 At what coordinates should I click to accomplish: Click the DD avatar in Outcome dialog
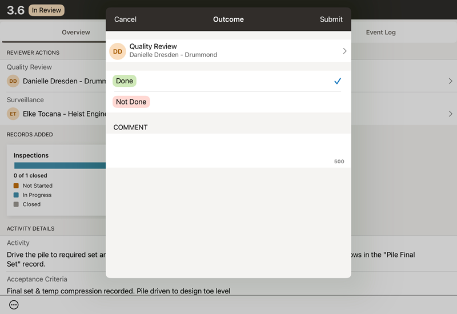pyautogui.click(x=118, y=51)
